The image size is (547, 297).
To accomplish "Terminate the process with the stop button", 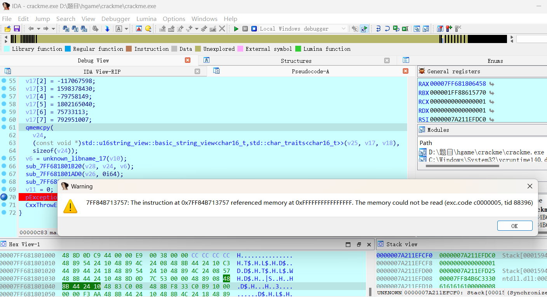I will 254,29.
